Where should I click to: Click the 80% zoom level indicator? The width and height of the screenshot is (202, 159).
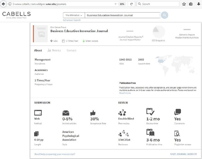coord(122,4)
